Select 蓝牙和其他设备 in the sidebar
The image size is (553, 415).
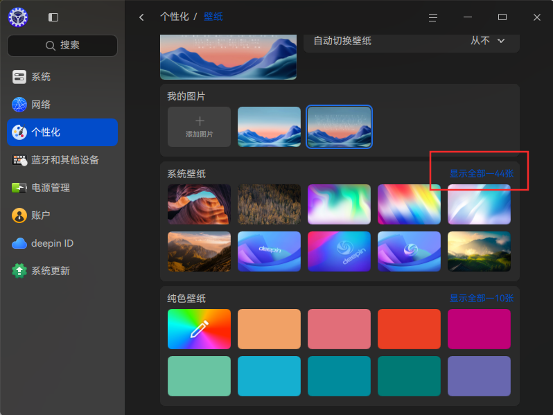62,160
